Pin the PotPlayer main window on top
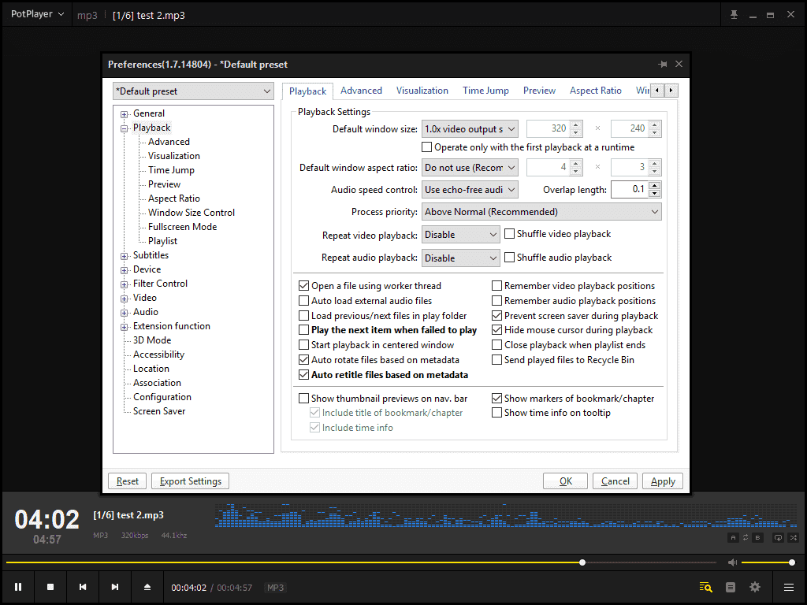This screenshot has width=807, height=605. click(734, 15)
